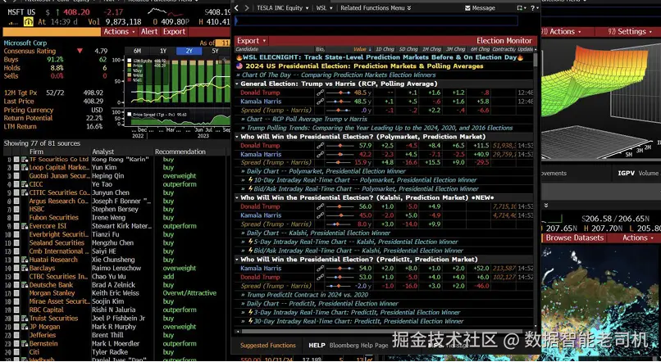Tick the checkbox for Citi row

[16, 352]
